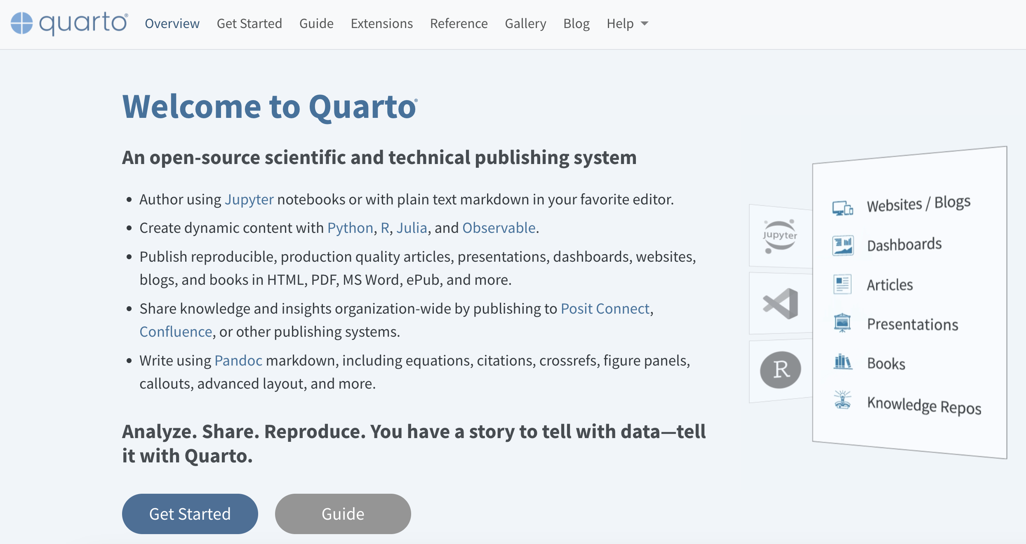Follow the Posit Connect link
The image size is (1026, 544).
click(605, 309)
